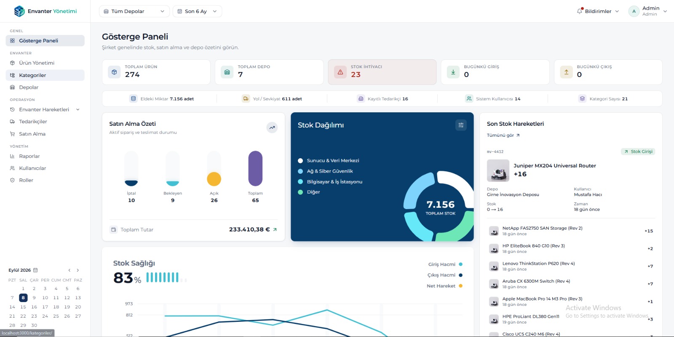Click the Satın Alma Özeti trend icon
Viewport: 674px width, 337px height.
pyautogui.click(x=272, y=127)
